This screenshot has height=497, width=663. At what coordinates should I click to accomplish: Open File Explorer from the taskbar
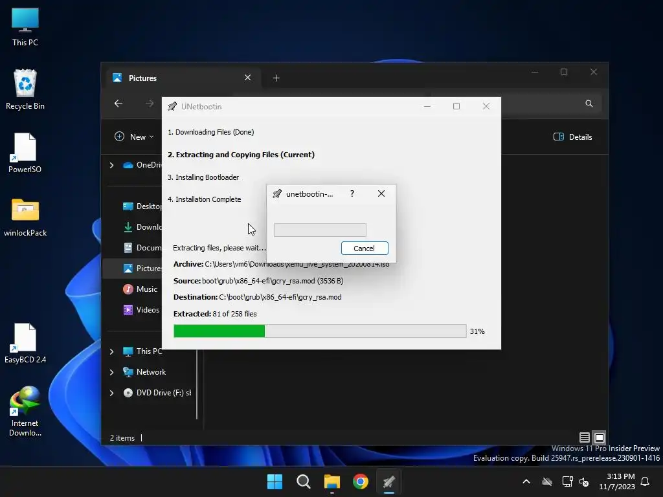coord(332,481)
